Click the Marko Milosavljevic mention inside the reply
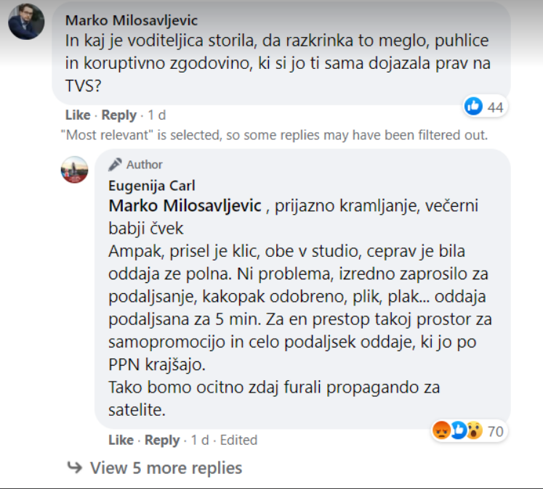Screen dimensions: 543x489 point(185,206)
